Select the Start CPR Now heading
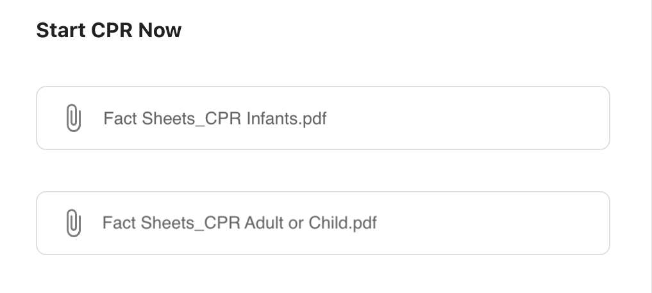This screenshot has height=293, width=652. coord(108,30)
